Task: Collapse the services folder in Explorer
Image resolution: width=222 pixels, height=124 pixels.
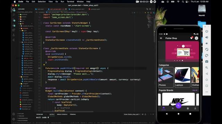Action: pos(25,77)
